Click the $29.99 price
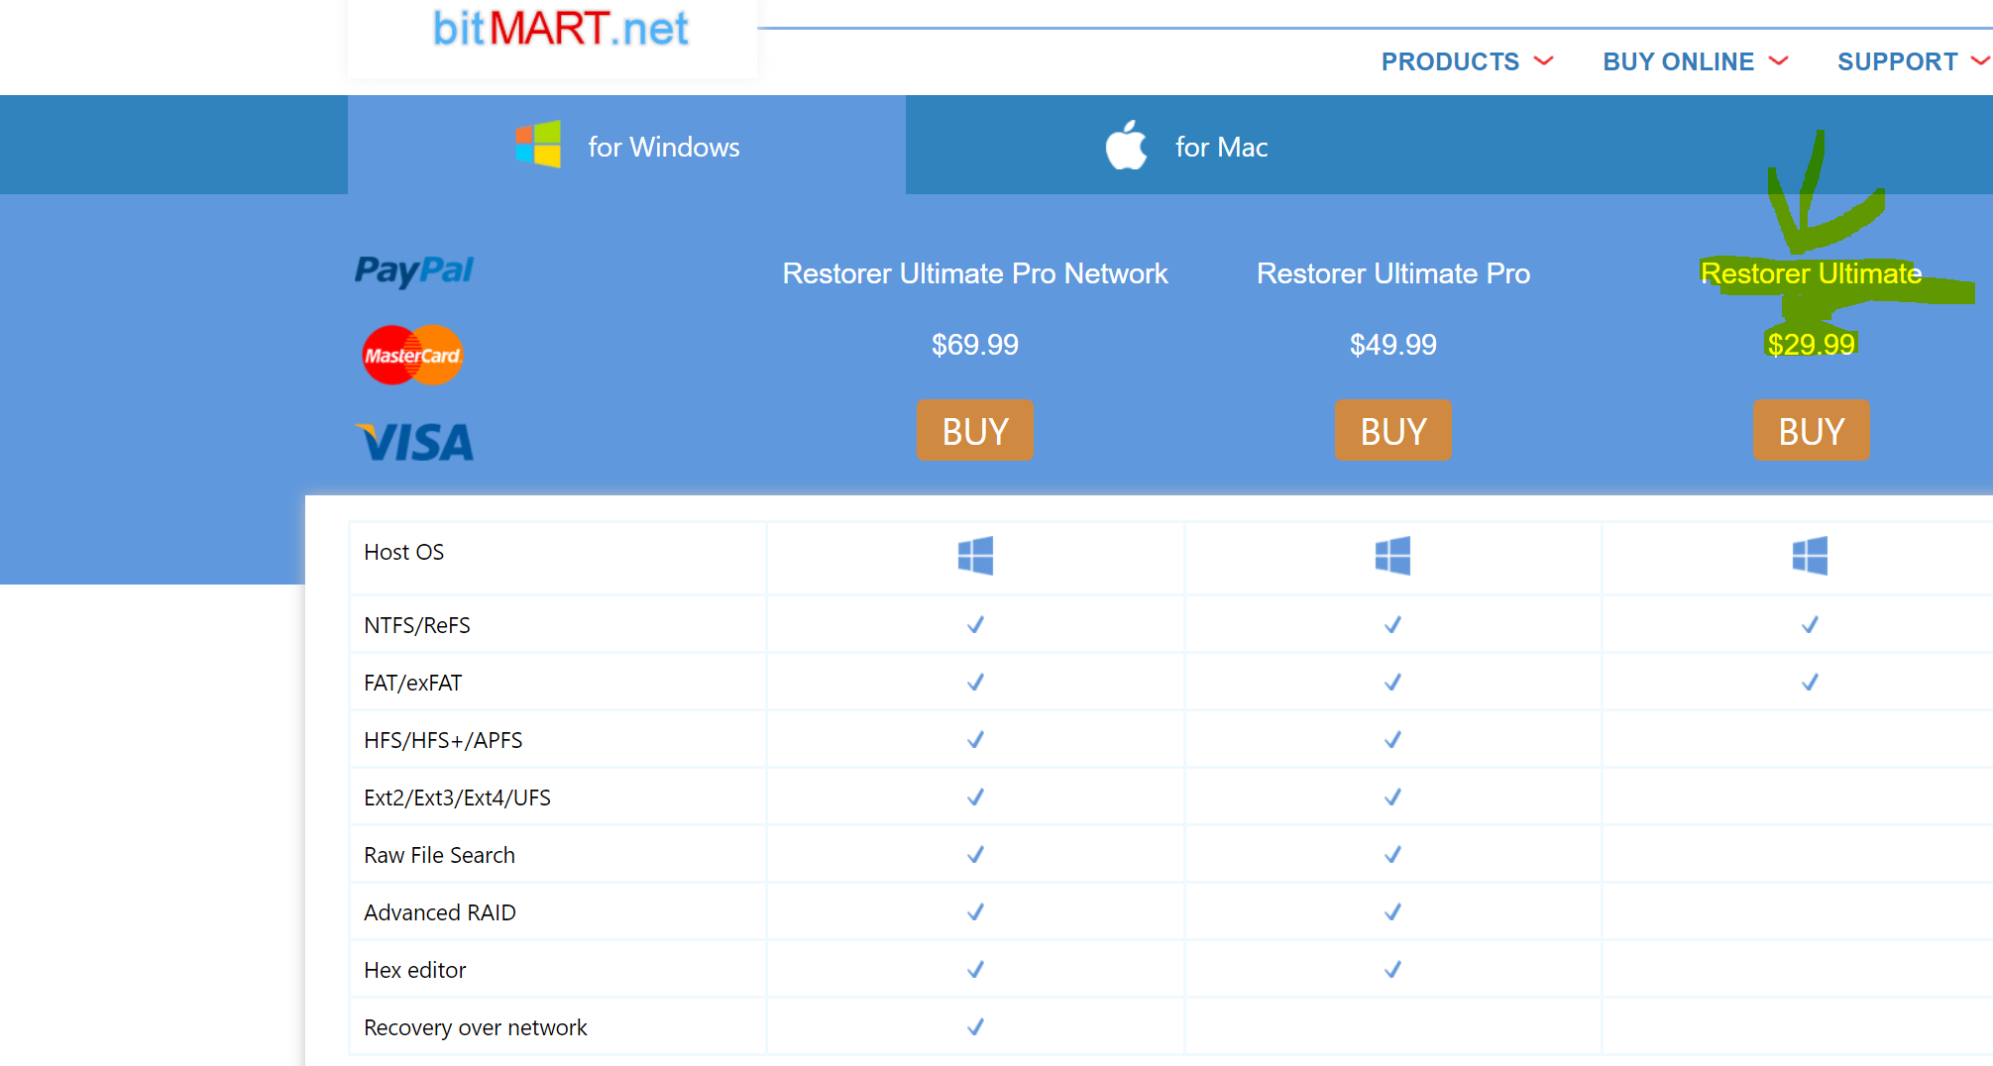1993x1066 pixels. [1811, 345]
